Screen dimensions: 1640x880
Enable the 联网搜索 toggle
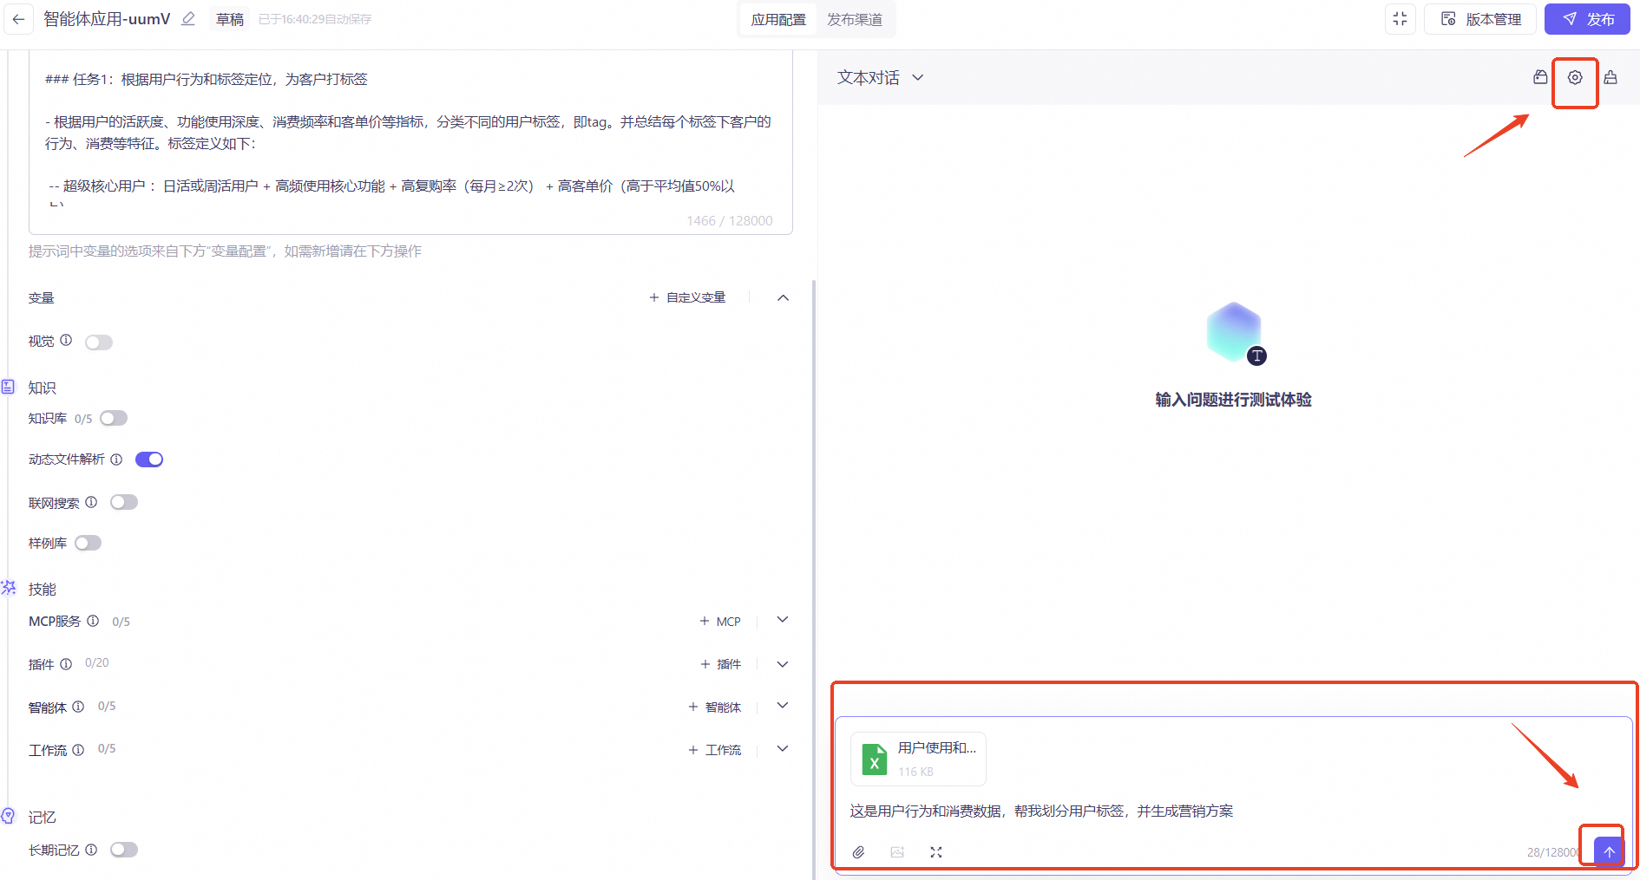124,502
